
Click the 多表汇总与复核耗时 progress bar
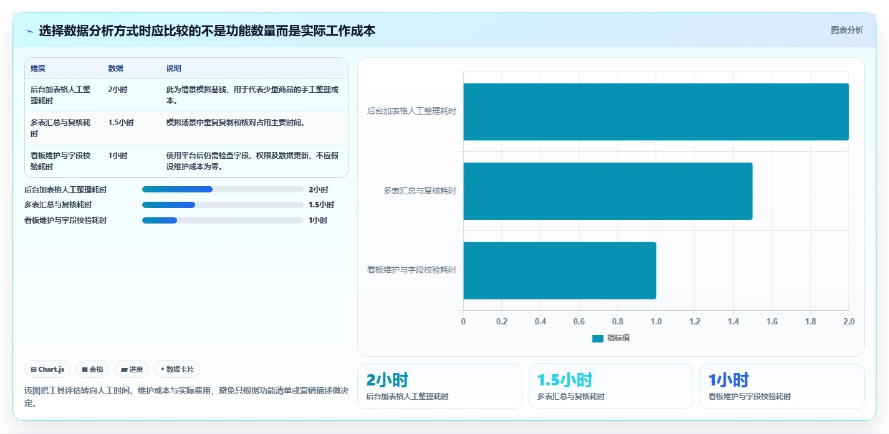coord(223,205)
